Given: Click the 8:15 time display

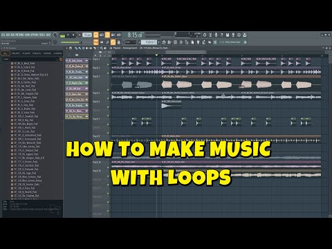Looking at the screenshot, I should click(x=135, y=35).
